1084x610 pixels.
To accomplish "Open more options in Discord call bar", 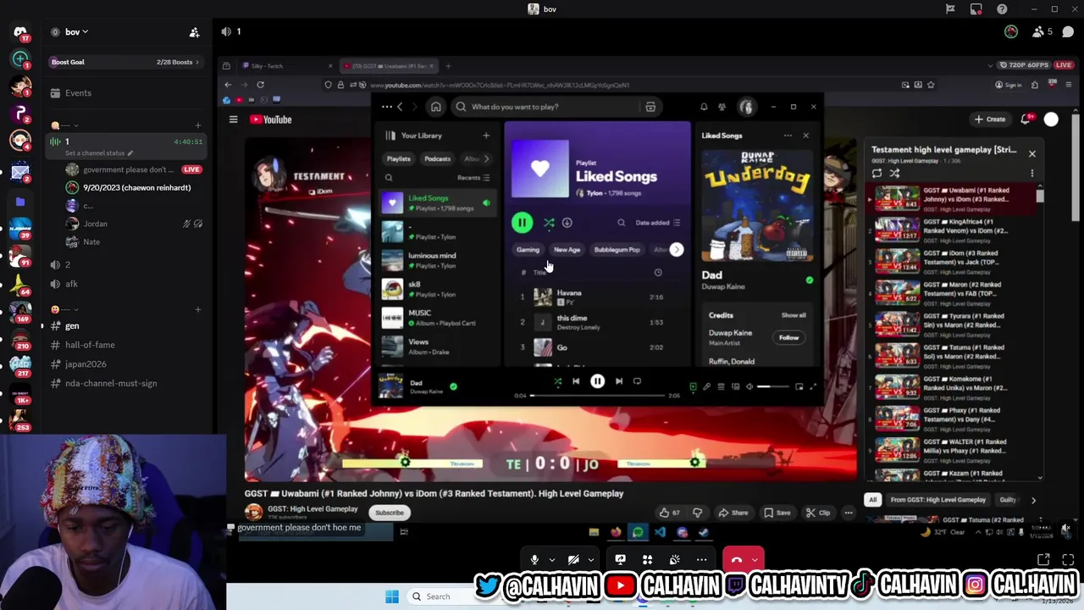I will click(701, 560).
